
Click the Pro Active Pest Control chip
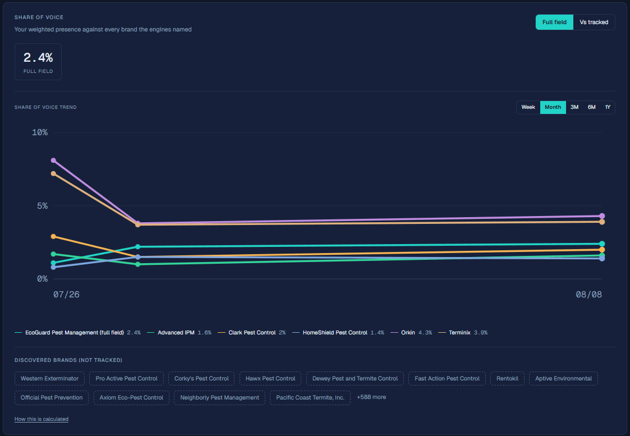(127, 379)
